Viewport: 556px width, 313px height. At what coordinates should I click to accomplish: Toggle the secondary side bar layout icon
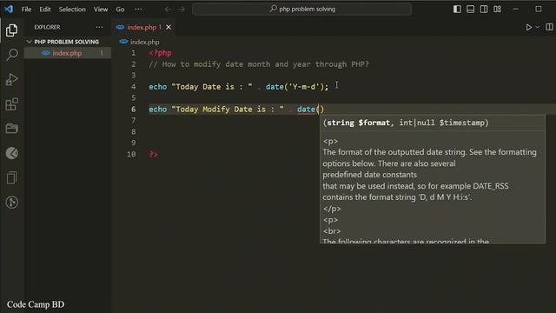(484, 10)
